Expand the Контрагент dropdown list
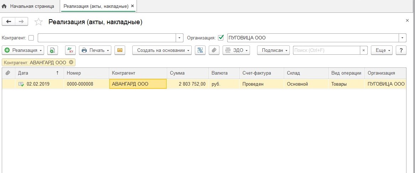Image resolution: width=415 pixels, height=173 pixels. click(x=180, y=38)
